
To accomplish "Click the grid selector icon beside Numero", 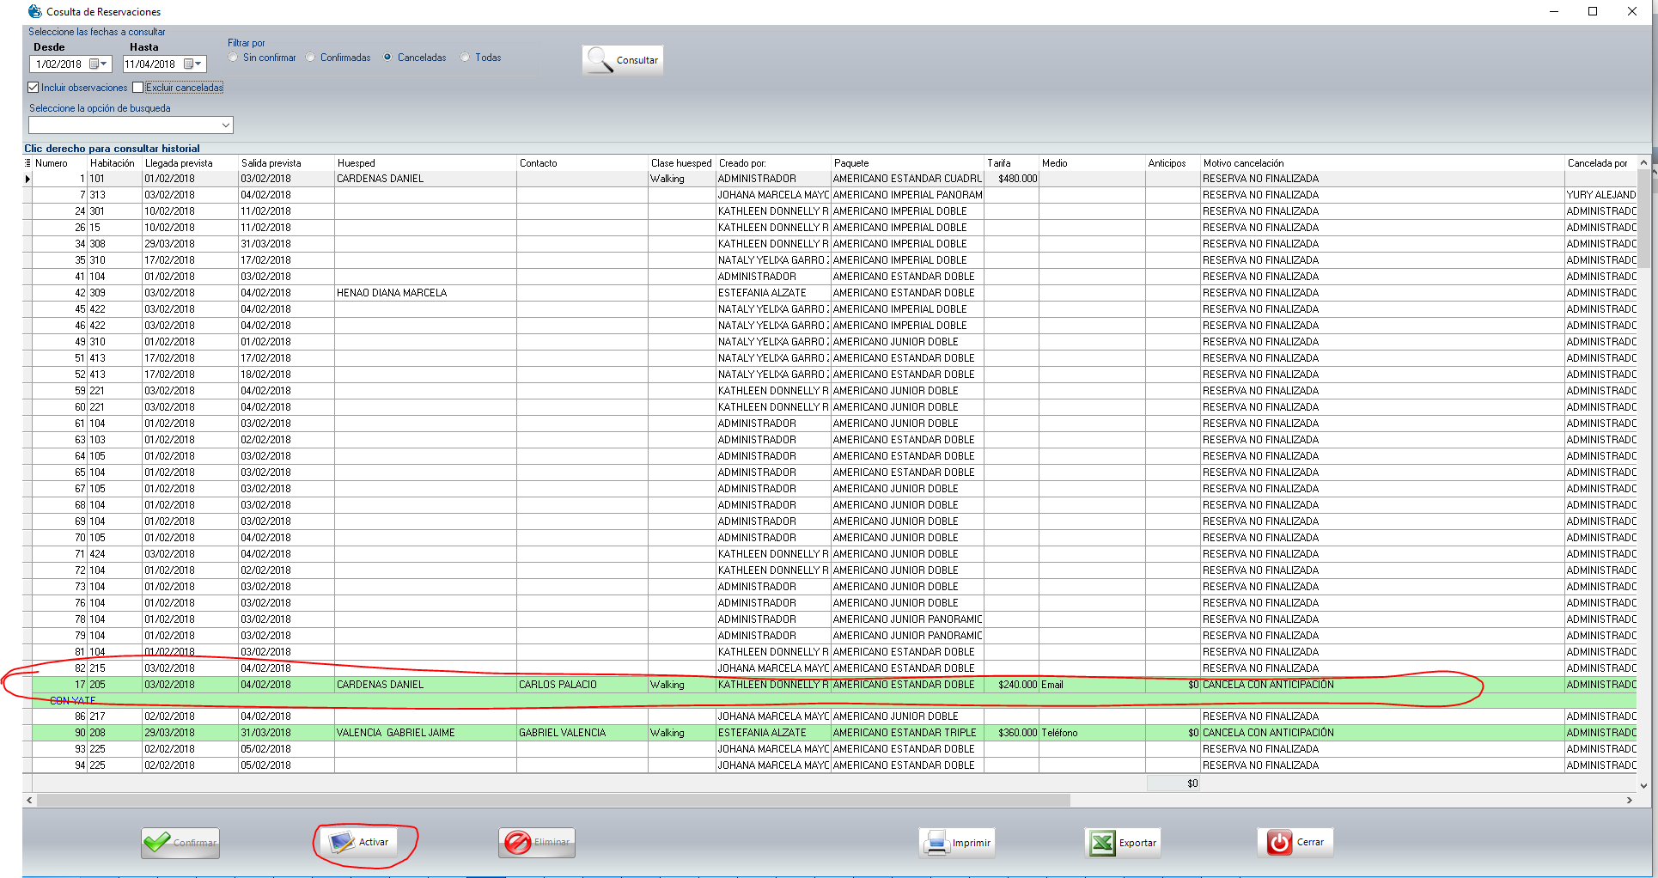I will pos(27,163).
